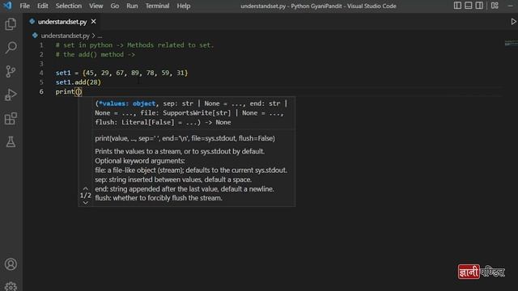Open the Run menu
The width and height of the screenshot is (518, 291).
(x=132, y=6)
